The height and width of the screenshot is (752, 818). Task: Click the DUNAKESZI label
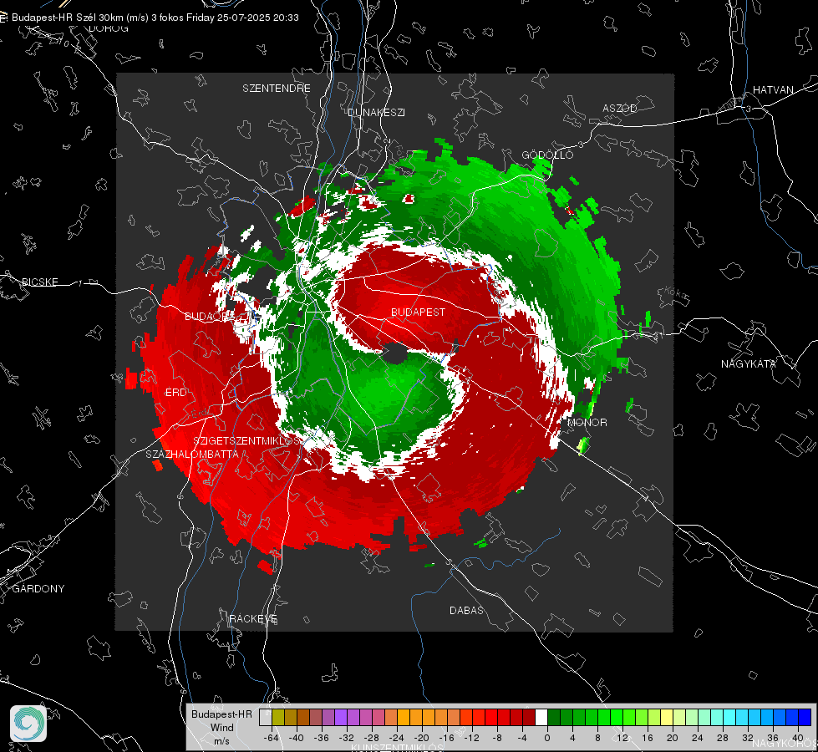(376, 112)
